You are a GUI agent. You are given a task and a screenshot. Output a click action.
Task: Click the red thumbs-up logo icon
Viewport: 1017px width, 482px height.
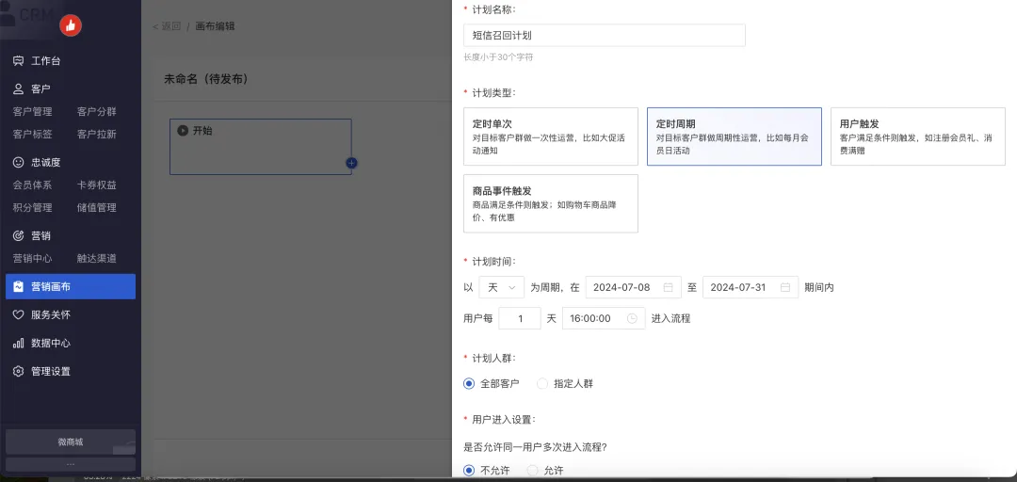click(x=71, y=25)
